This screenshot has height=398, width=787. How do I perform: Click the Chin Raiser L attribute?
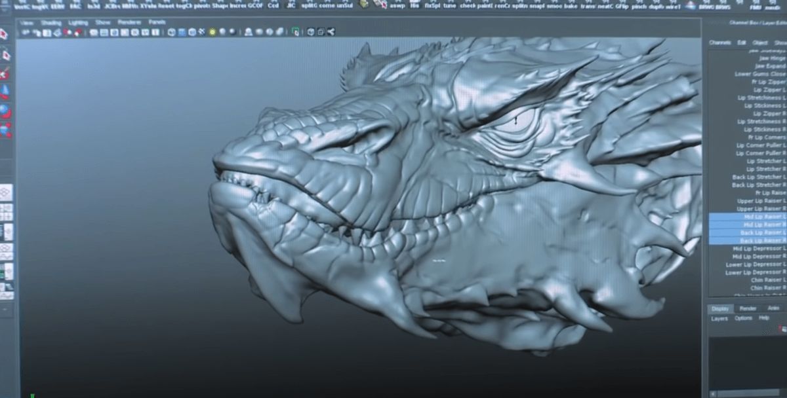tap(768, 280)
